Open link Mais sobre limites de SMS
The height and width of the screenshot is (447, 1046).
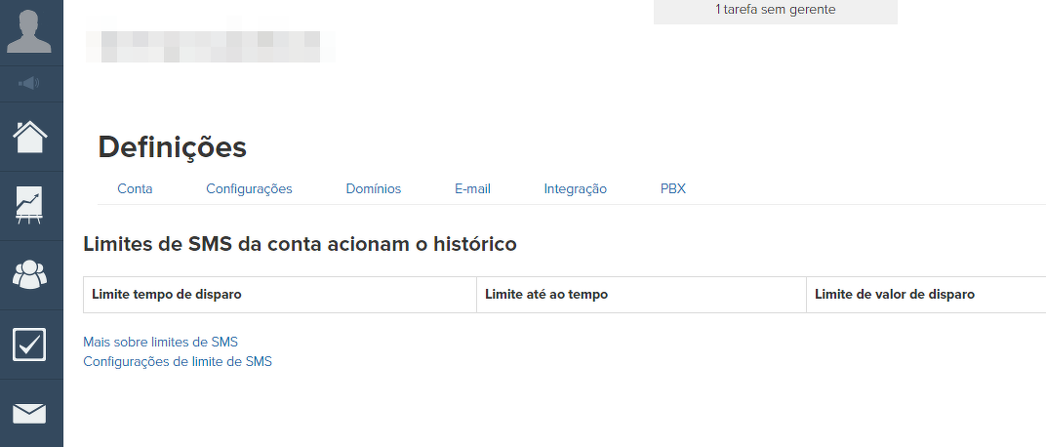tap(161, 343)
